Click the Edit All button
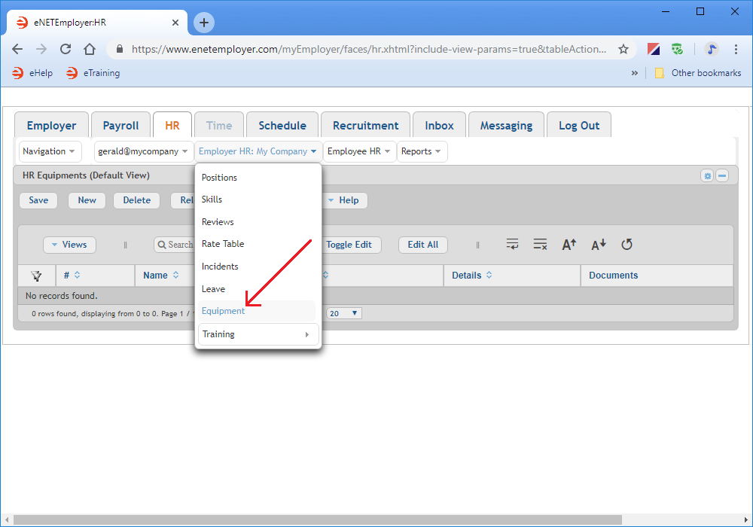Viewport: 753px width, 527px height. [422, 245]
